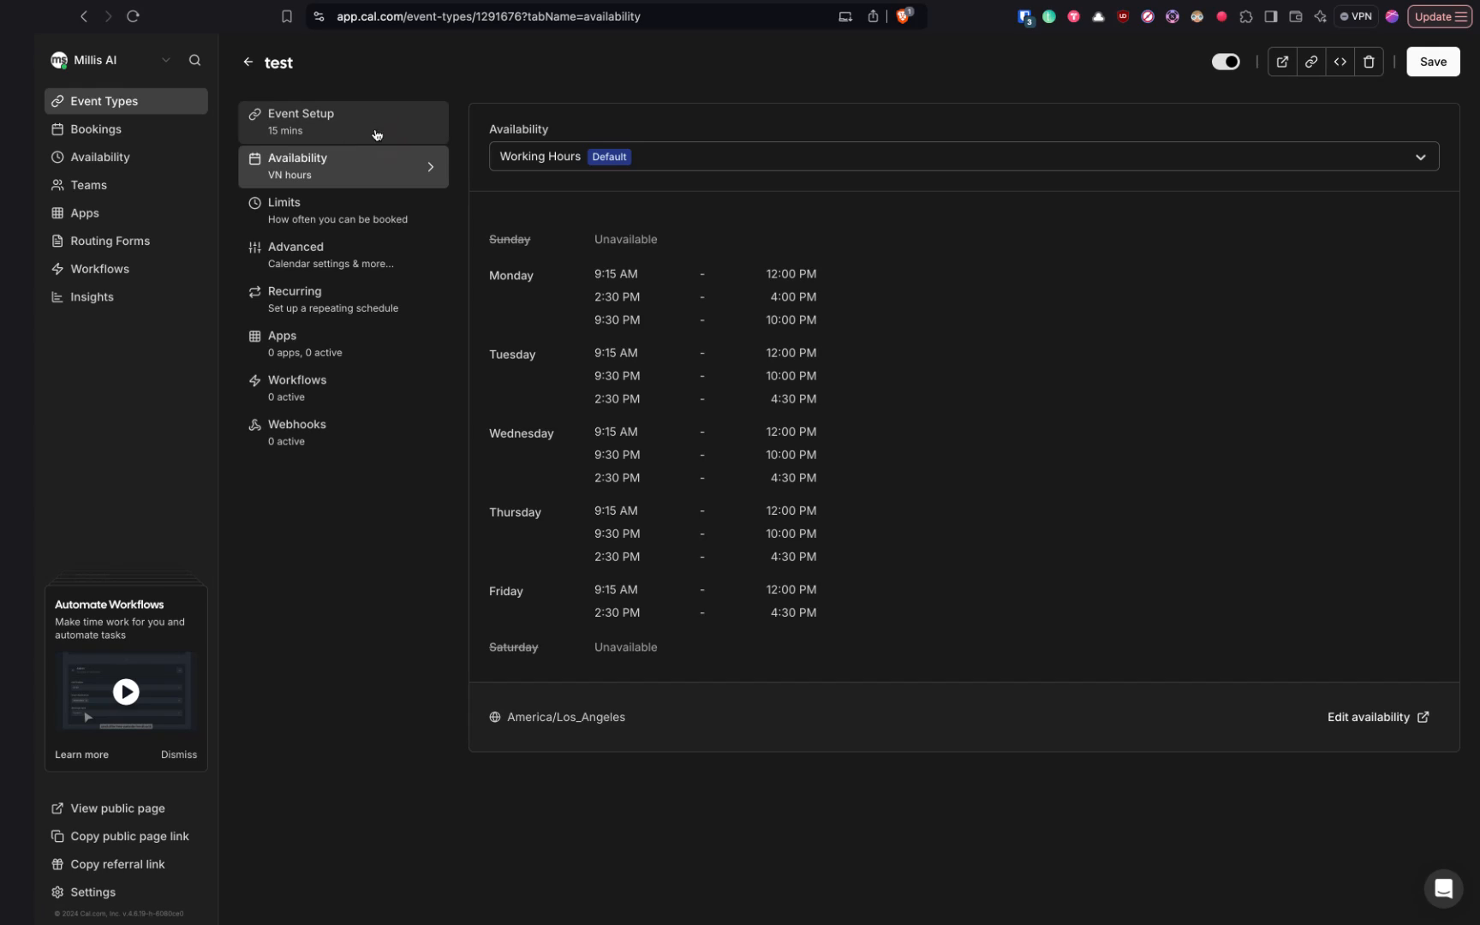Toggle the event enabled switch

[1225, 61]
